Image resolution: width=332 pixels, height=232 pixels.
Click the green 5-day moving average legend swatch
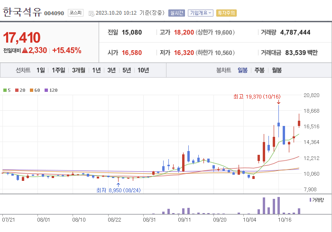click(5, 90)
